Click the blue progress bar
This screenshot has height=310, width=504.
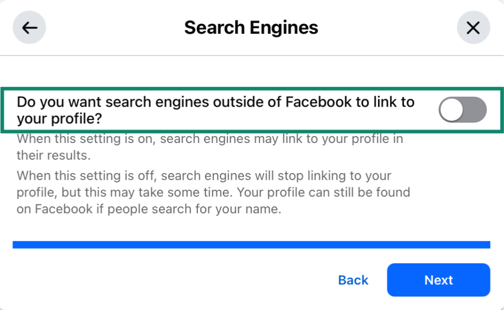251,243
